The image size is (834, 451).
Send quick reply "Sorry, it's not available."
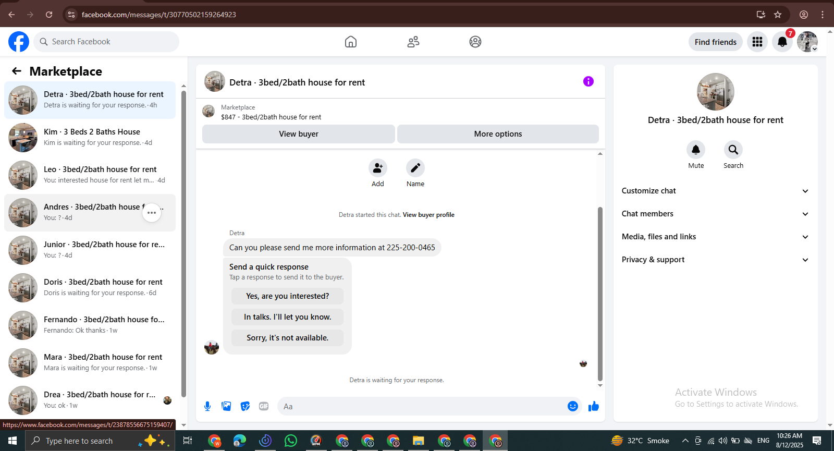point(287,338)
